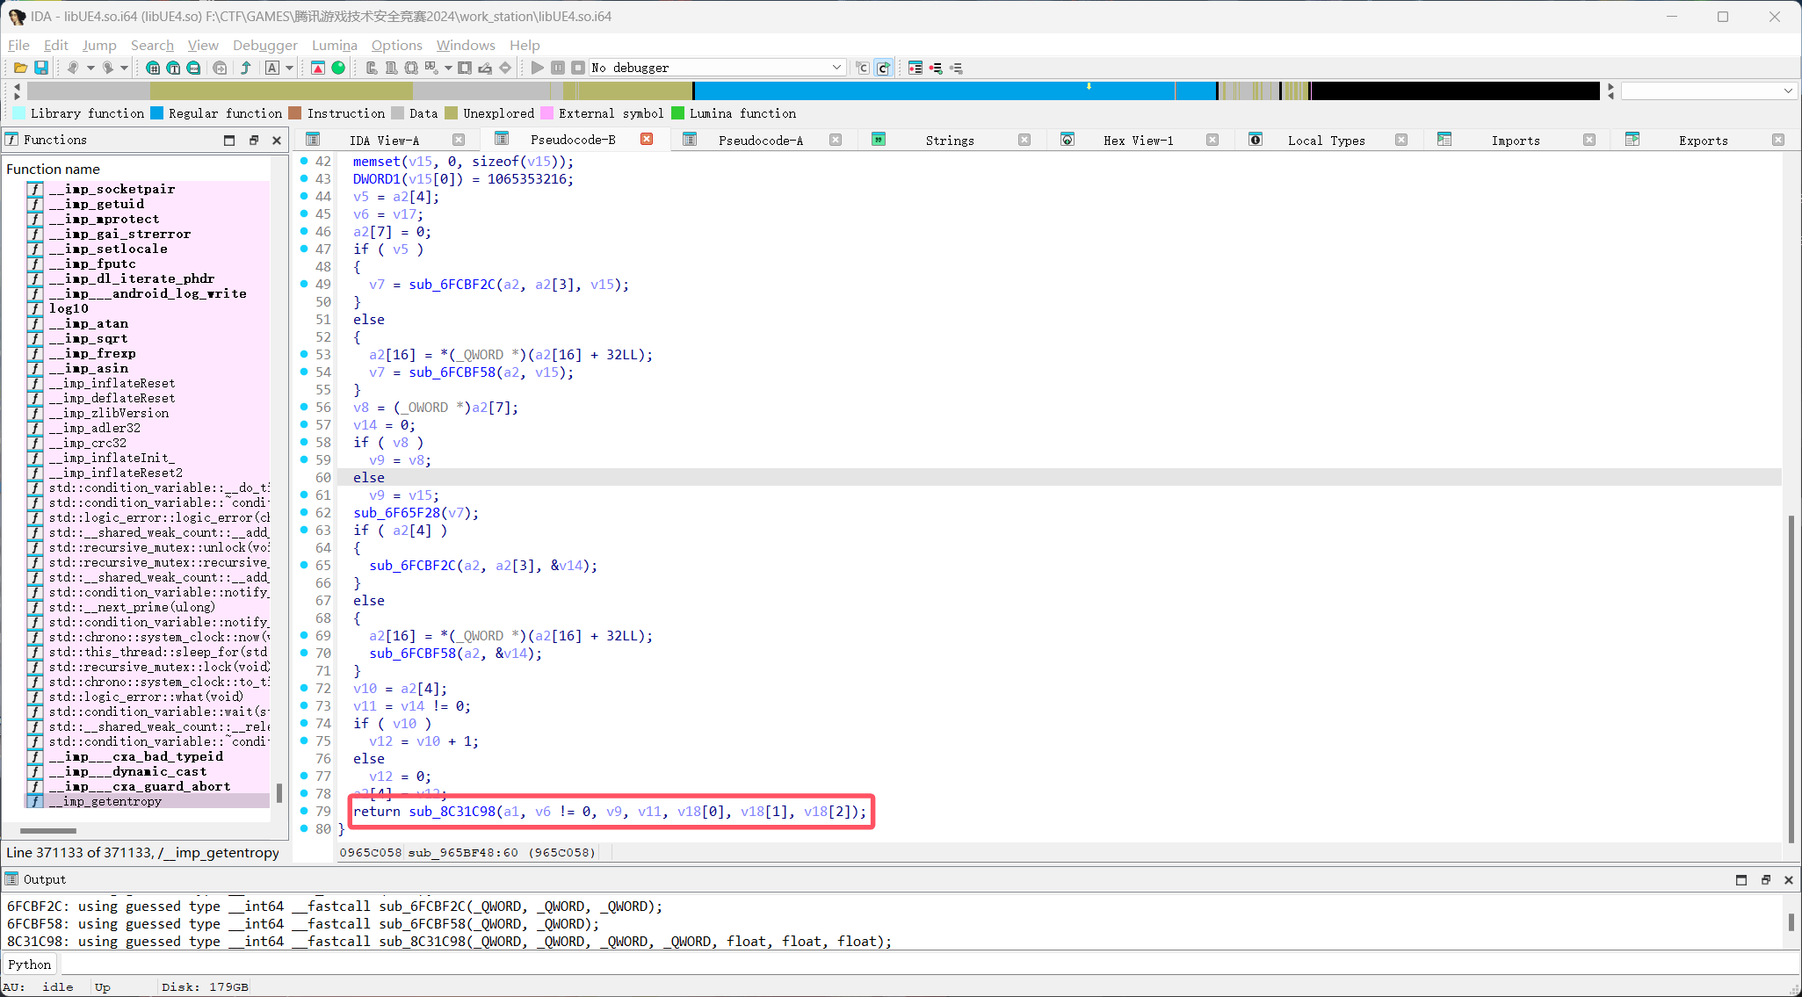Close the Output panel
The image size is (1802, 997).
click(x=1788, y=879)
